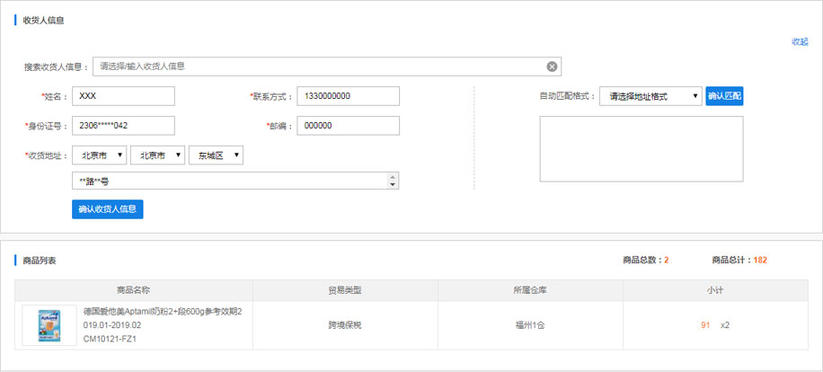The width and height of the screenshot is (823, 372).
Task: Collapse the section via 收起 link
Action: click(799, 42)
